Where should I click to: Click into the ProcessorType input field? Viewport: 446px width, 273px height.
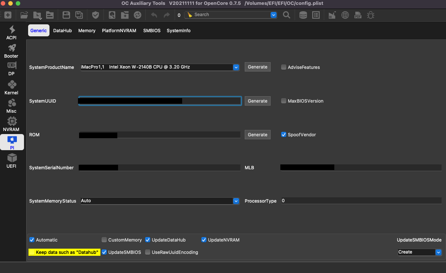tap(361, 201)
